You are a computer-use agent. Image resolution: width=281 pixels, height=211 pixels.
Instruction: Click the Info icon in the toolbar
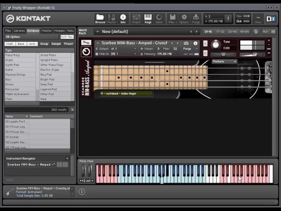coord(123,18)
